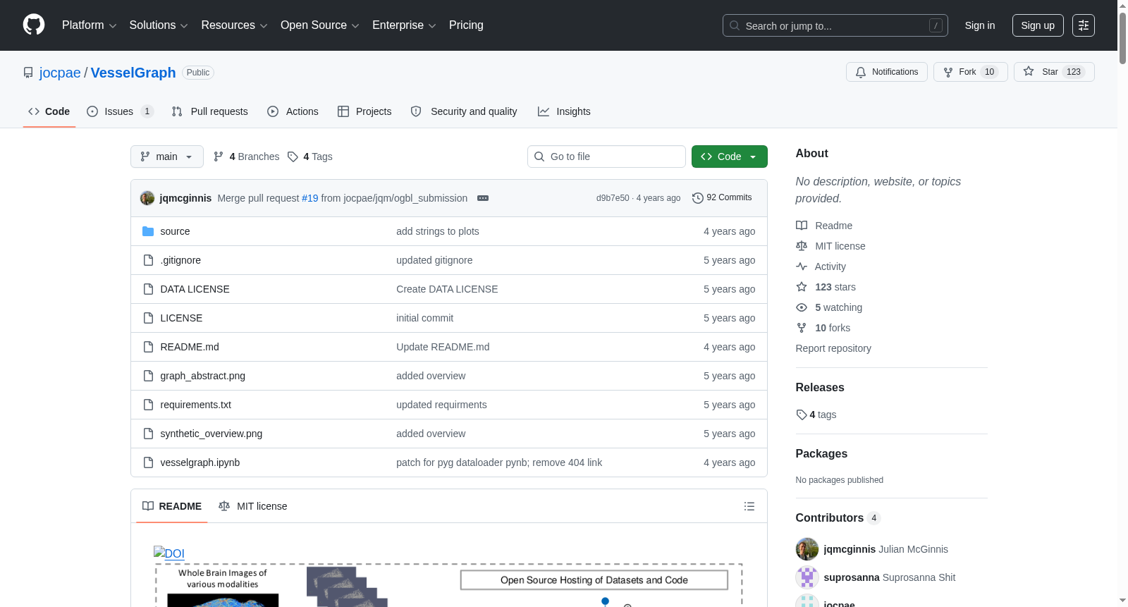This screenshot has width=1128, height=607.
Task: Fork the VesselGraph repository
Action: [971, 72]
